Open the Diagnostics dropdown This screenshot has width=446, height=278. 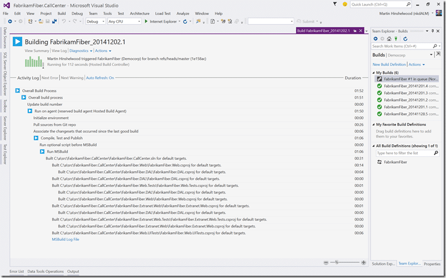point(81,50)
